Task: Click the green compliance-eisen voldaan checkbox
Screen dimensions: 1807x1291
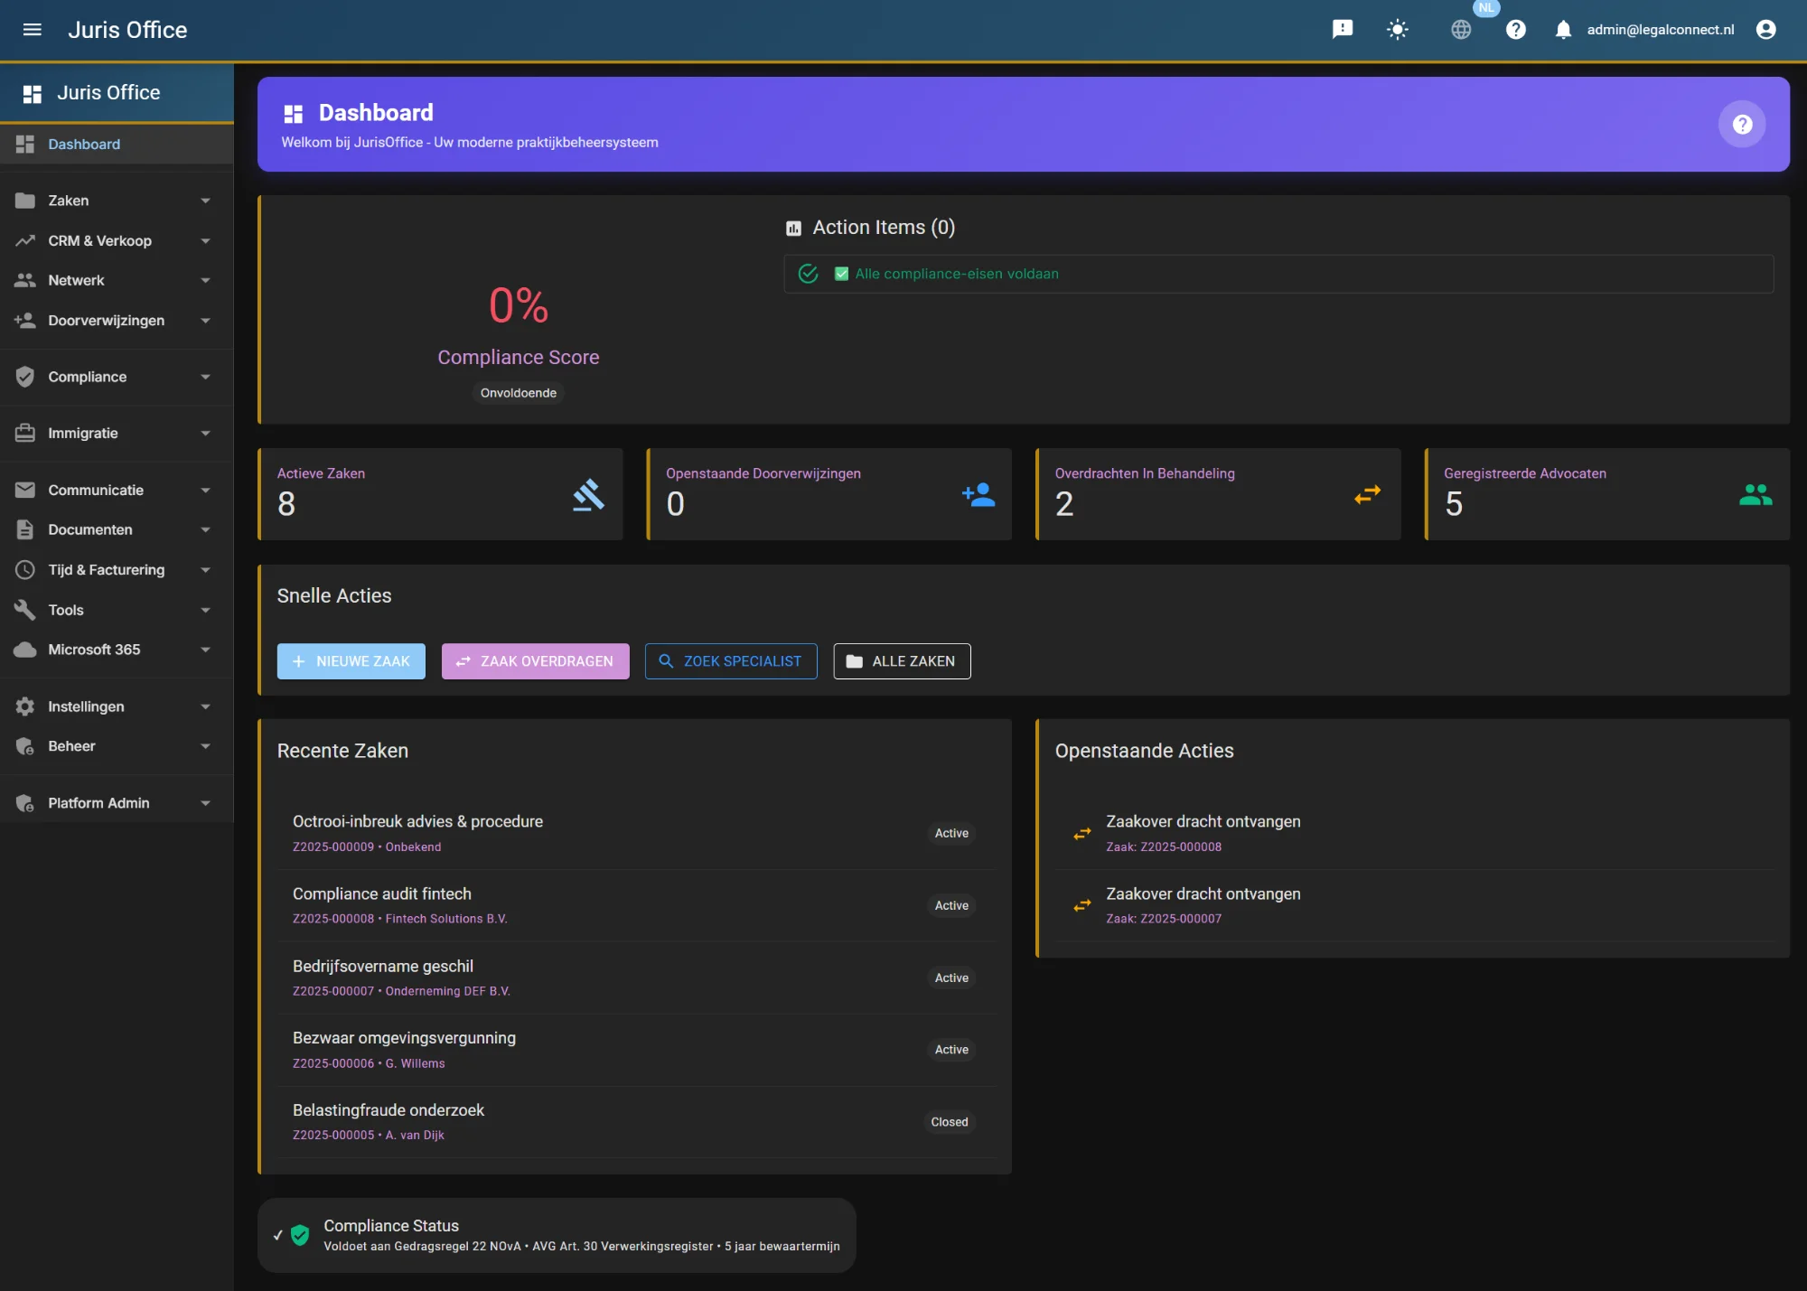Action: click(x=841, y=274)
